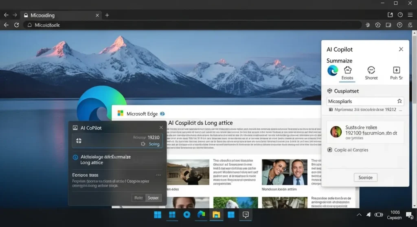Viewport: 417px width, 227px height.
Task: Click the page vertical scrollbar thumb
Action: pos(414,69)
